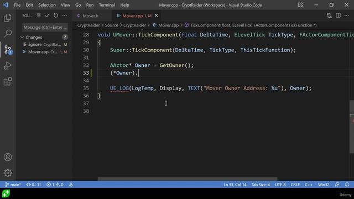Open Mover.cpp in the Changes list

(44, 51)
